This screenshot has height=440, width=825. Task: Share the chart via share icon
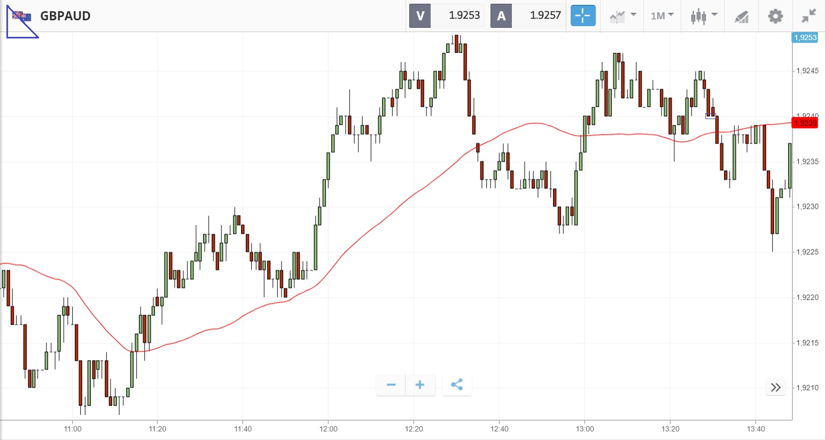point(457,385)
